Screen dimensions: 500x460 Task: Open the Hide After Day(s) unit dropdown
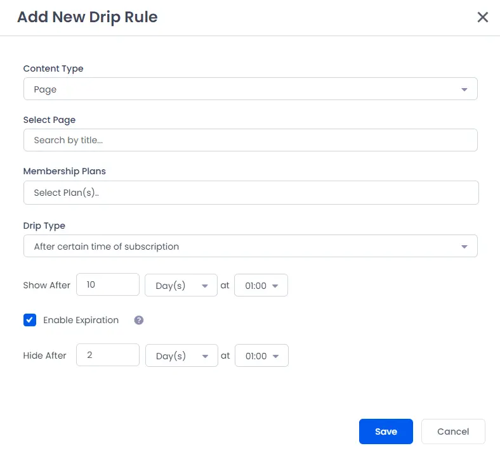coord(181,356)
